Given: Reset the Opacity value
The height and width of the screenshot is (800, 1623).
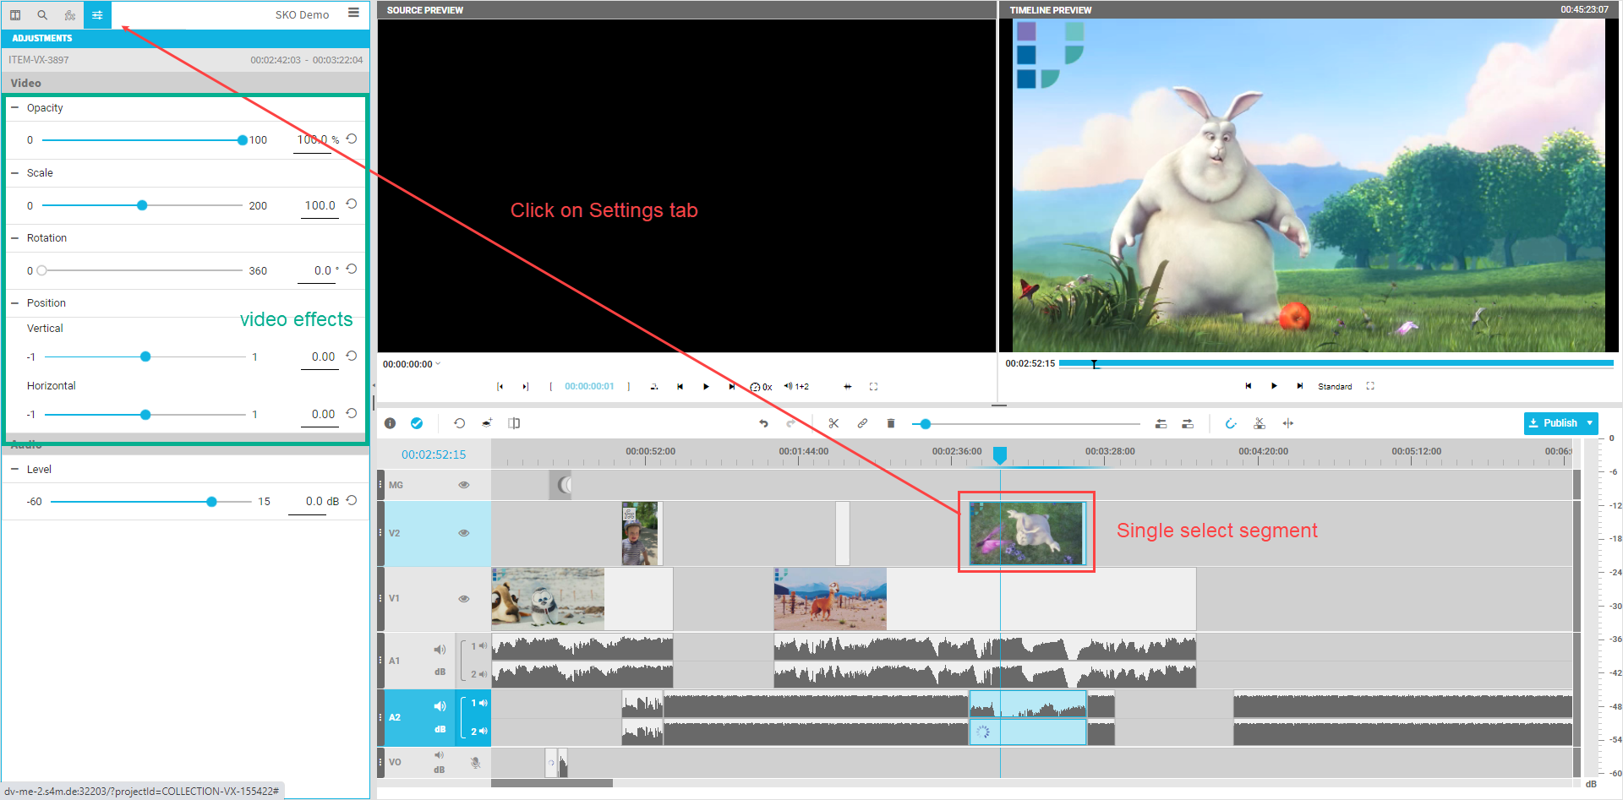Looking at the screenshot, I should (352, 139).
